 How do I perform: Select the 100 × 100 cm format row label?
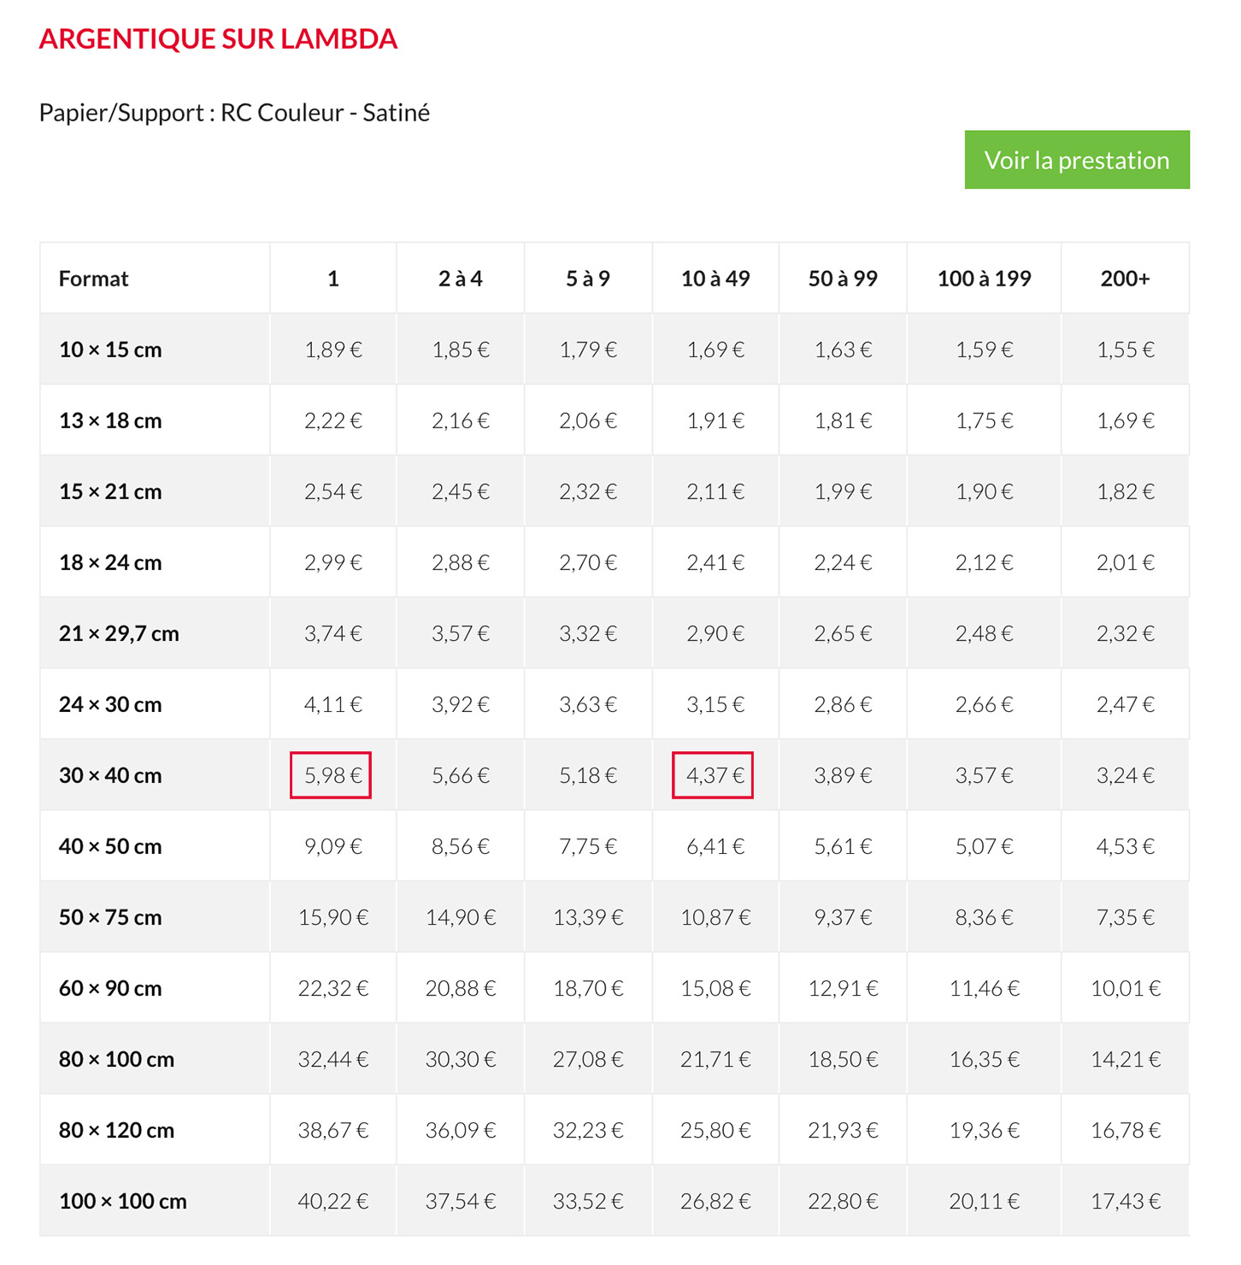[123, 1201]
